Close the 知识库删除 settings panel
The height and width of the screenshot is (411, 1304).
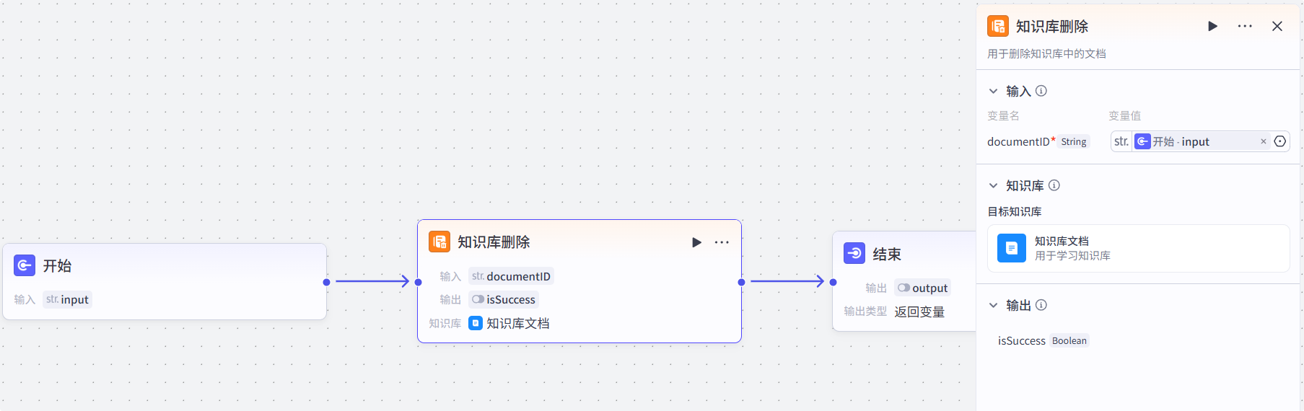[1277, 26]
